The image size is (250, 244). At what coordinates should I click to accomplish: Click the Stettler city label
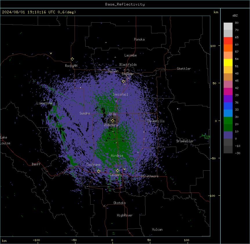click(184, 69)
